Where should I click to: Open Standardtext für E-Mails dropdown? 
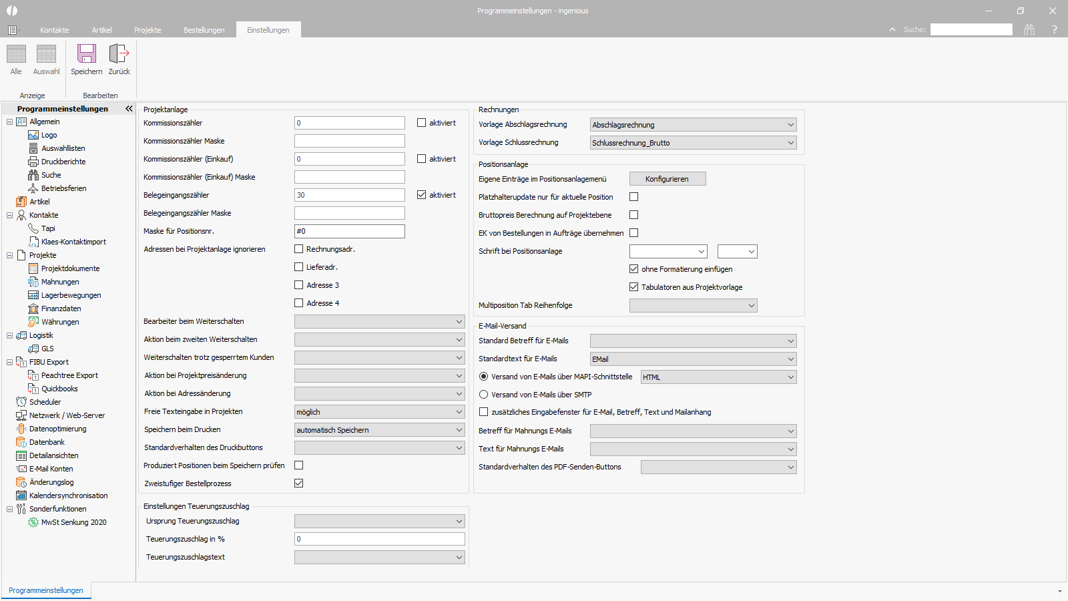[693, 359]
